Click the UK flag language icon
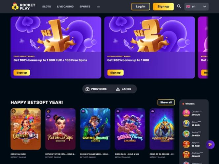This screenshot has height=164, width=219. click(x=188, y=7)
